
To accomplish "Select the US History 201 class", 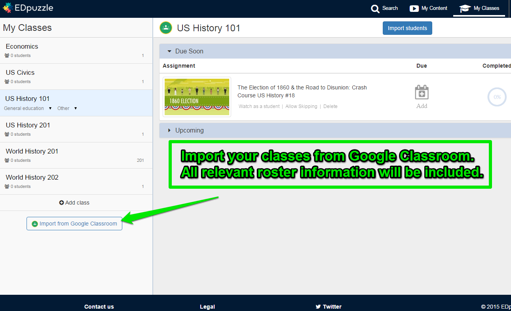I will click(76, 129).
